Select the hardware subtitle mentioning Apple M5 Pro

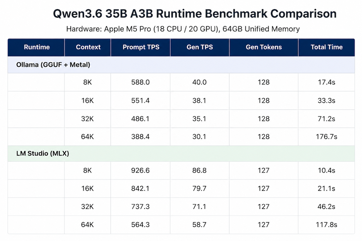click(x=183, y=29)
